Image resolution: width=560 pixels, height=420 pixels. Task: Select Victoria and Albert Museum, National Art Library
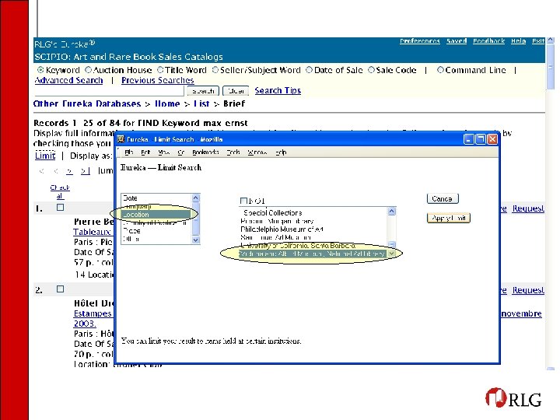pos(312,254)
